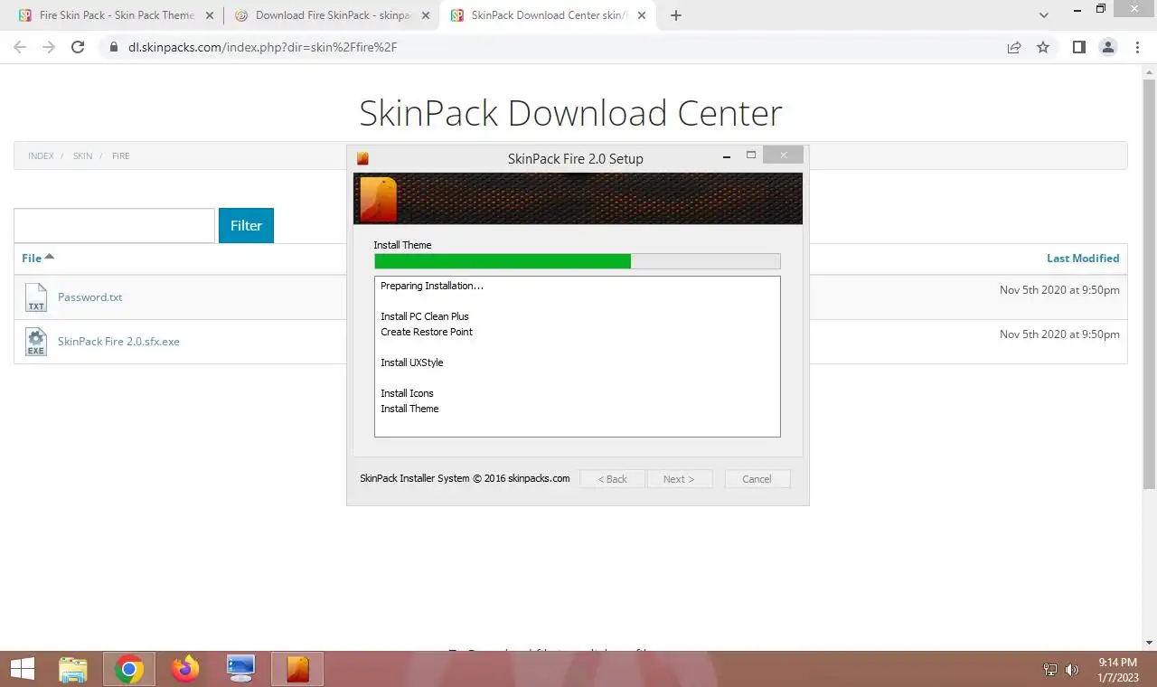Open the Chrome three-dot menu

(x=1137, y=47)
